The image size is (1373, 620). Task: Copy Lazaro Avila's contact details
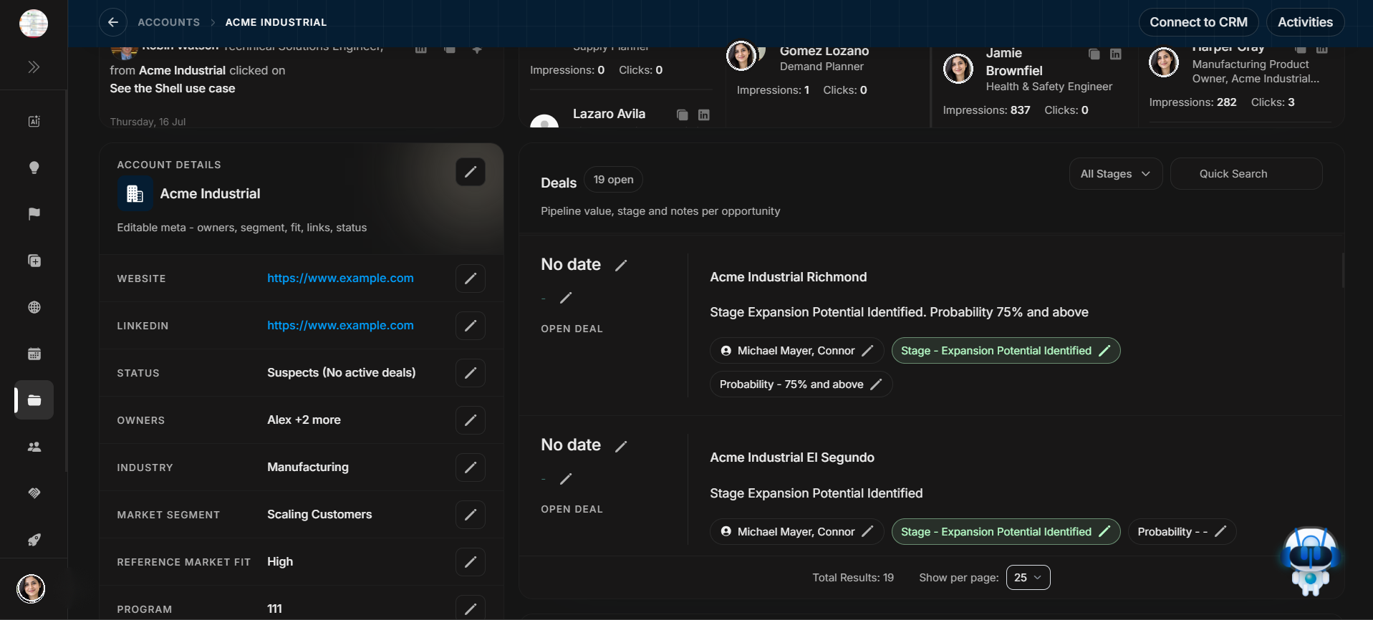tap(683, 115)
